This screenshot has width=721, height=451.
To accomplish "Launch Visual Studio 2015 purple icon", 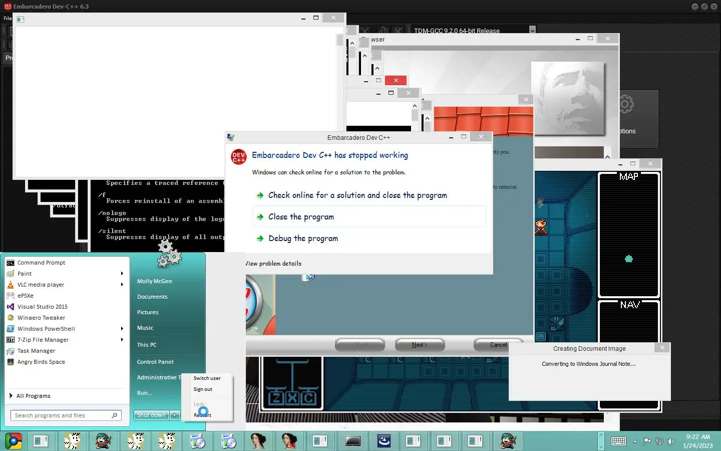I will [11, 307].
